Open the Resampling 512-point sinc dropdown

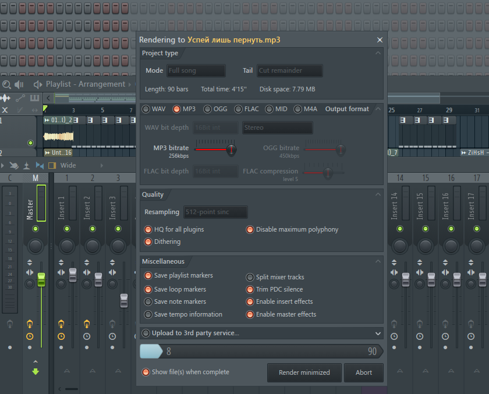pyautogui.click(x=215, y=212)
